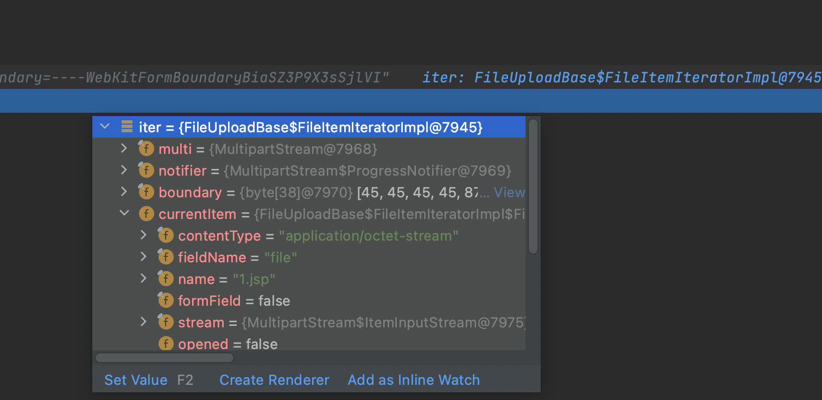Click the field icon beside fieldName

pos(166,256)
